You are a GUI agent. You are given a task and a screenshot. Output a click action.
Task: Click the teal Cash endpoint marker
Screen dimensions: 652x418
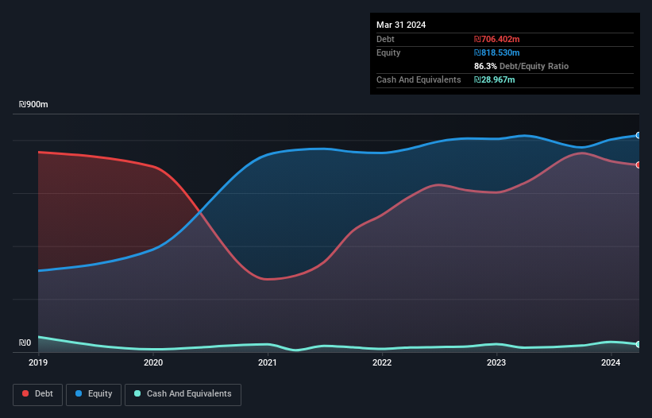click(638, 344)
